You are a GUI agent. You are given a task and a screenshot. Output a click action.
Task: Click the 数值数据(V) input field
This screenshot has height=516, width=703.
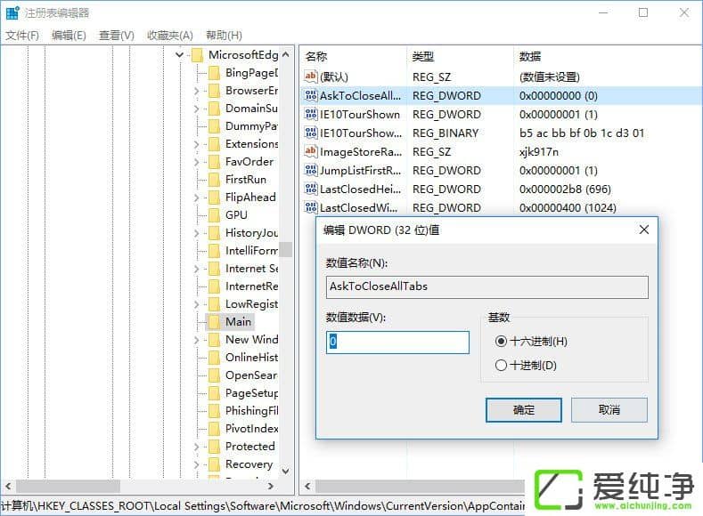click(x=397, y=343)
